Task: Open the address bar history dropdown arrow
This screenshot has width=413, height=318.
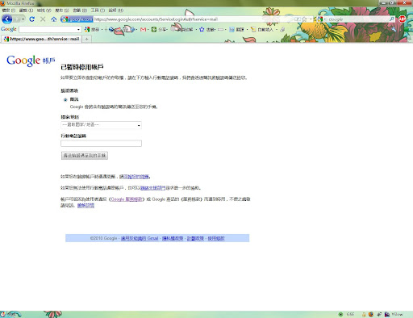Action: click(x=311, y=19)
